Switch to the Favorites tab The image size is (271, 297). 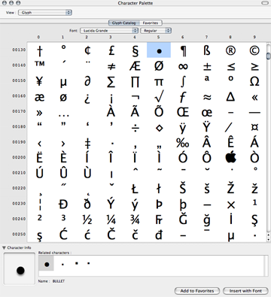click(x=151, y=23)
